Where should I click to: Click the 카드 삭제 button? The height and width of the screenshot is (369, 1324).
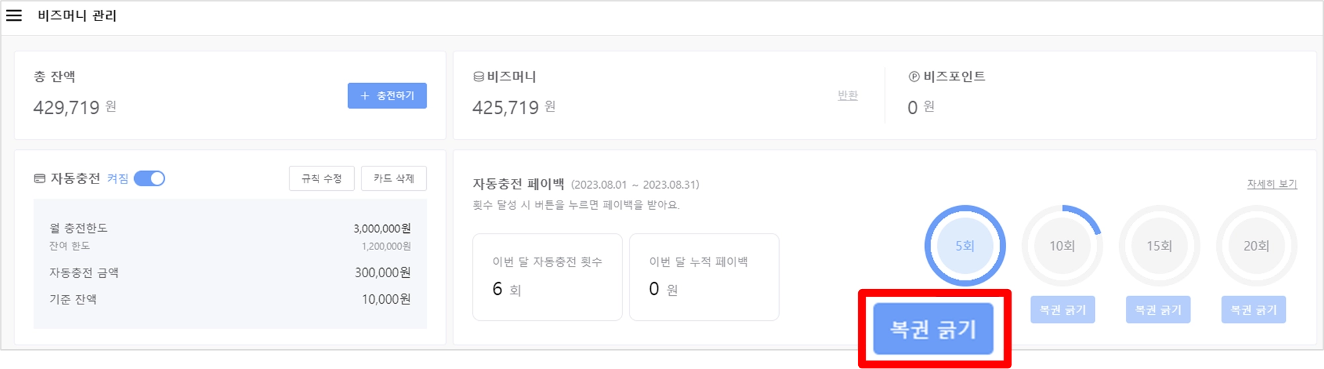[x=394, y=178]
